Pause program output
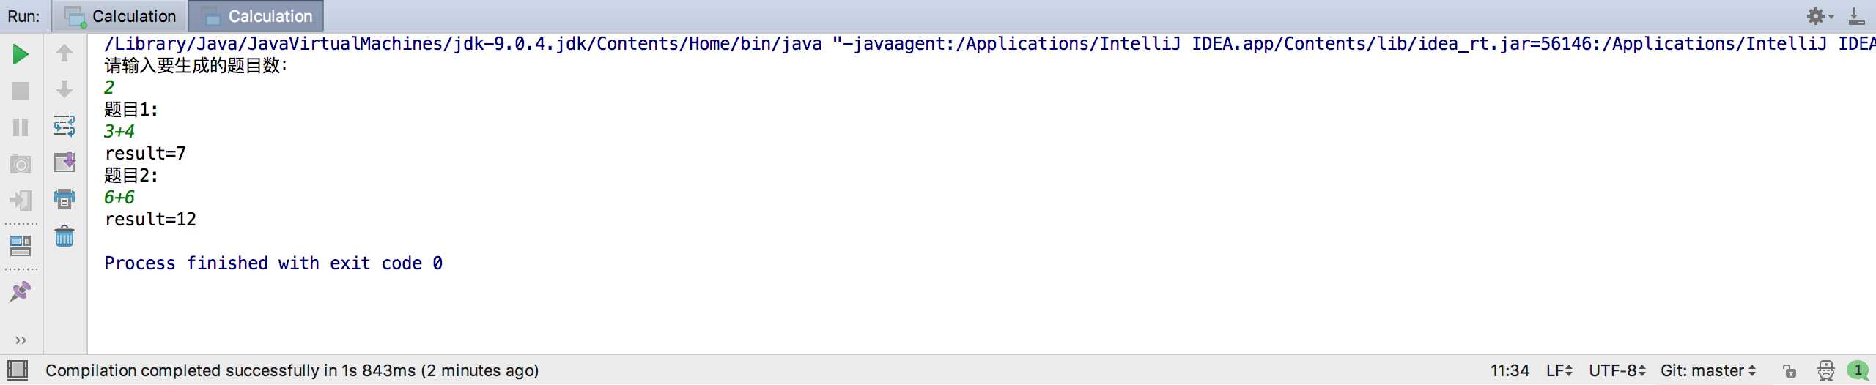The height and width of the screenshot is (385, 1876). (21, 127)
